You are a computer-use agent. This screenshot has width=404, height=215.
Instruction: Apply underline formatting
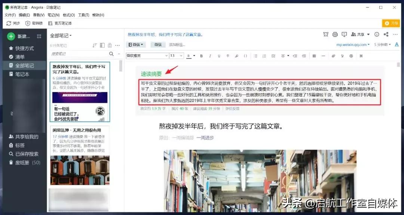pyautogui.click(x=219, y=56)
